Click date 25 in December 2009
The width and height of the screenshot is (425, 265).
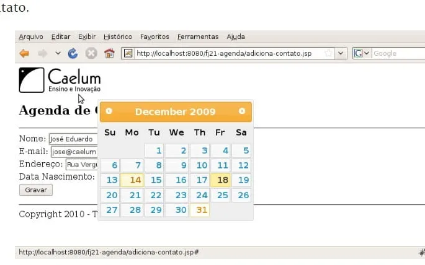221,195
